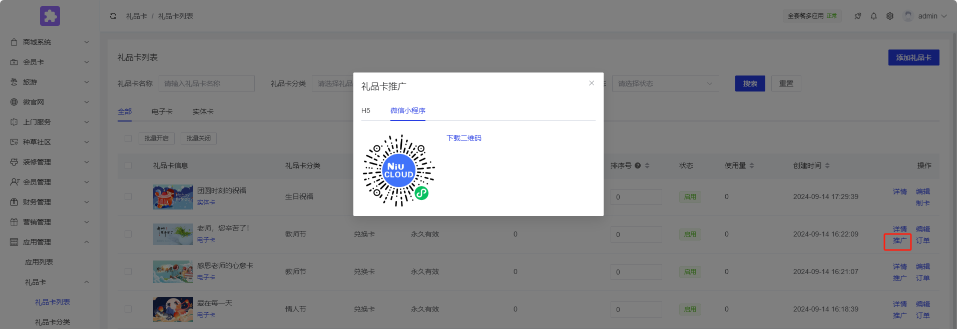Check the 爱在每一天 row checkbox
Viewport: 957px width, 329px height.
click(128, 309)
